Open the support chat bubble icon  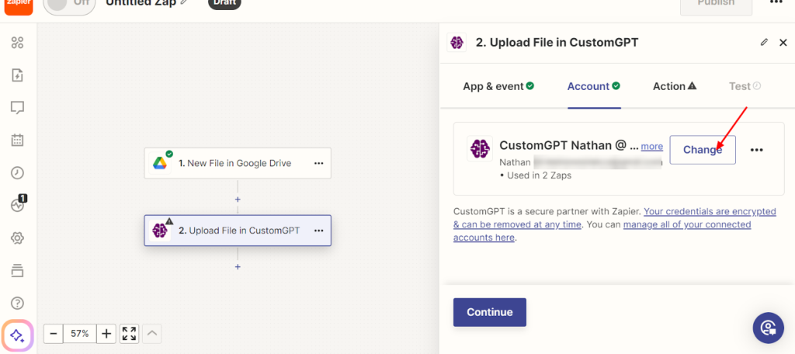pos(769,328)
